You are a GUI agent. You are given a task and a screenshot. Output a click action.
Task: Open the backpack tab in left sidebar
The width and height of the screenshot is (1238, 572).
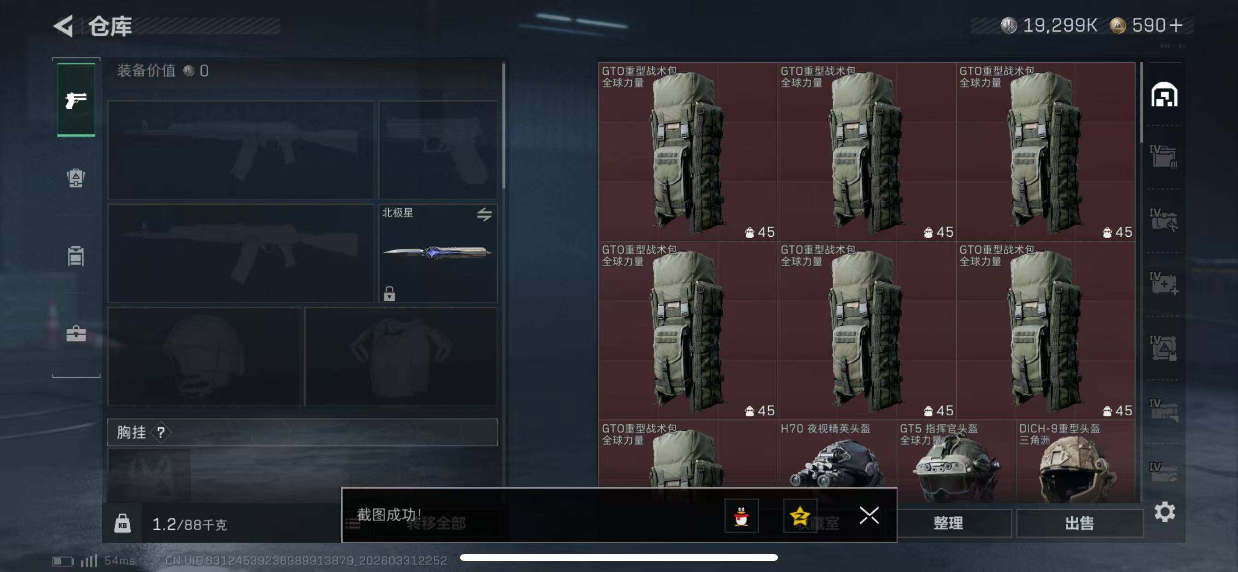[76, 178]
